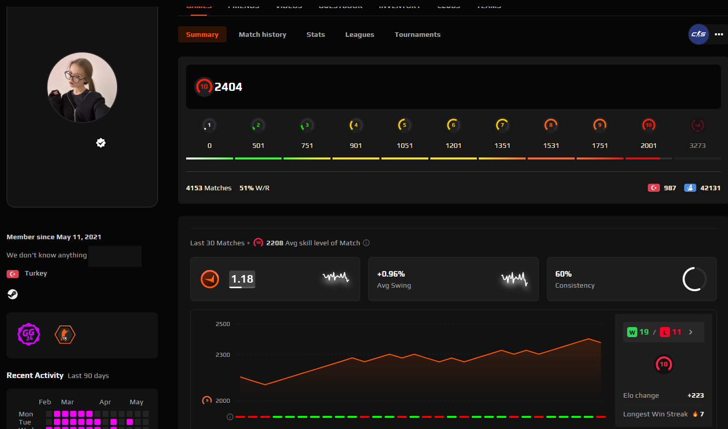The height and width of the screenshot is (429, 728).
Task: Click the info icon below the Elo chart
Action: point(230,417)
